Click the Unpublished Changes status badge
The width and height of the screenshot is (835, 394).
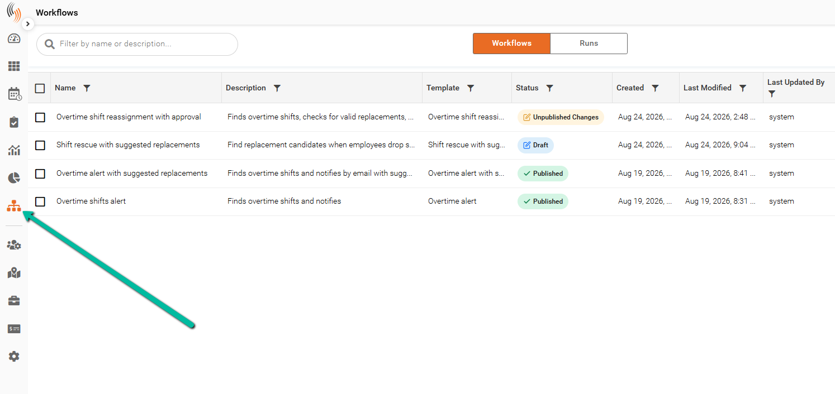coord(561,117)
